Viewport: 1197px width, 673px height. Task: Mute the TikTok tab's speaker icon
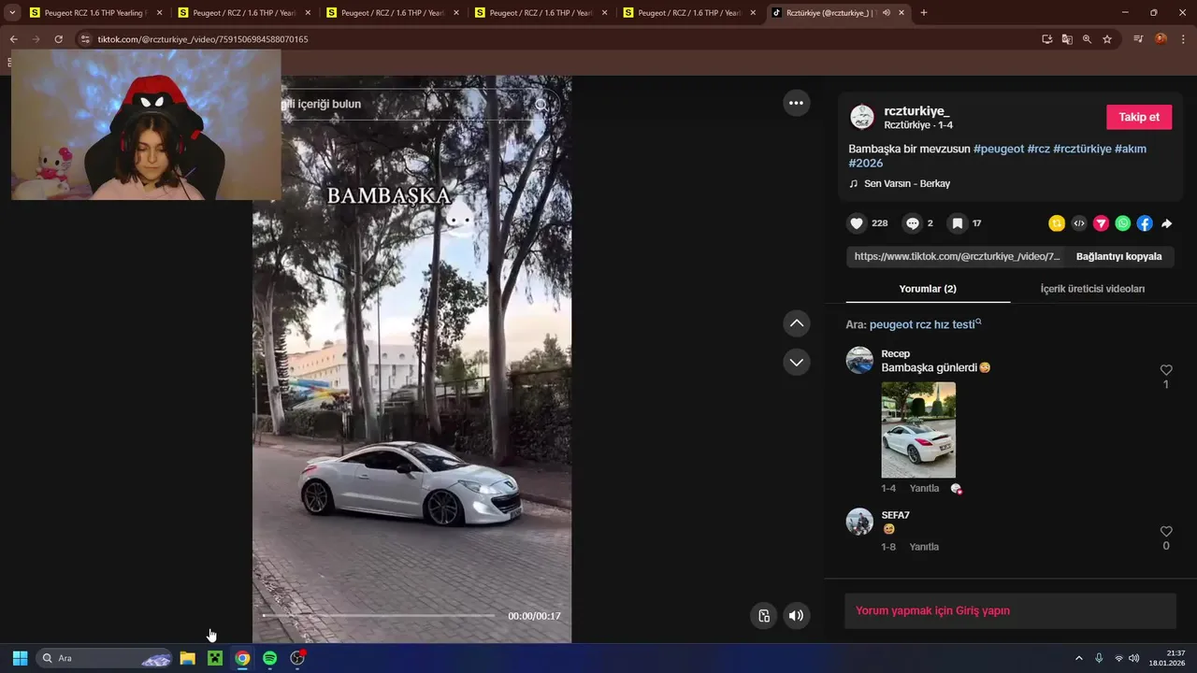[887, 13]
